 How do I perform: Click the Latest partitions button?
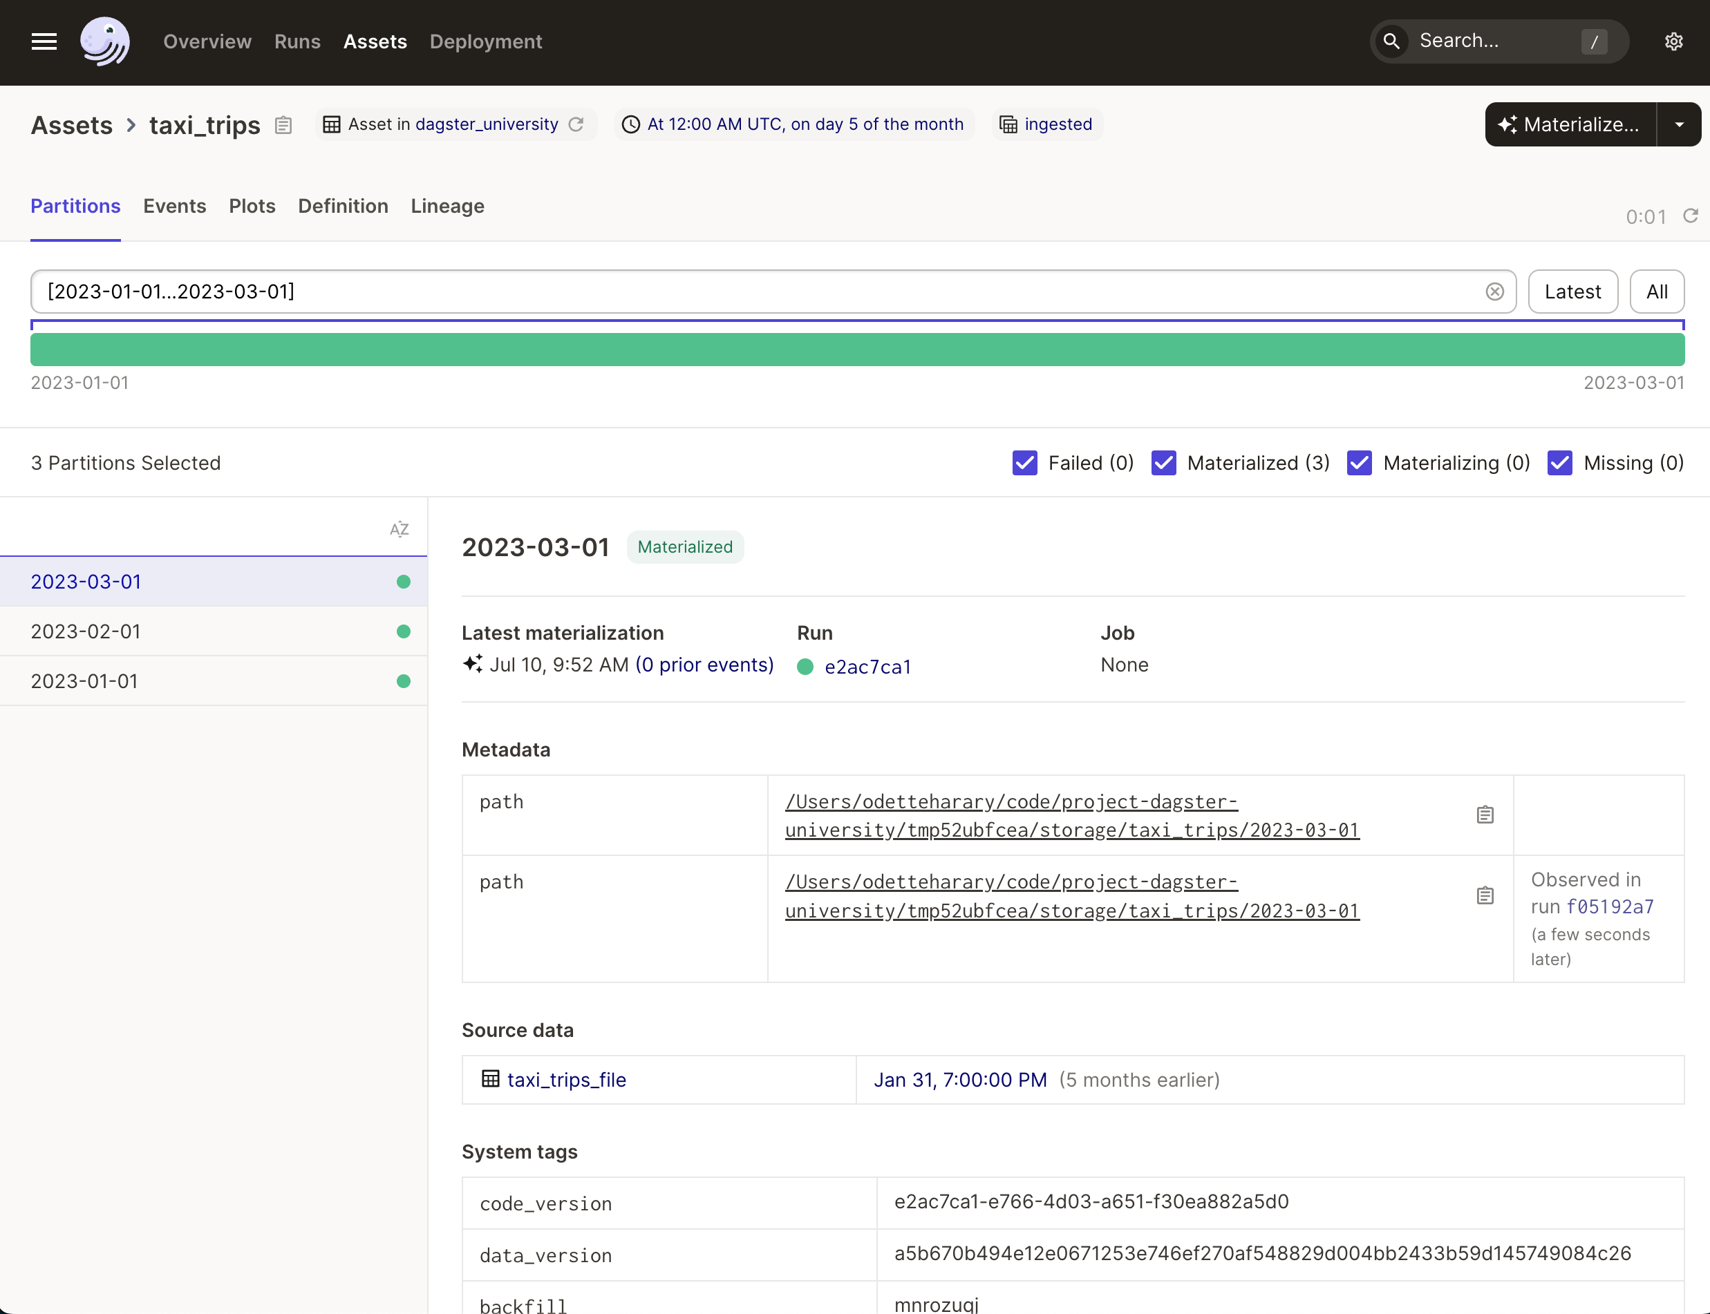1572,292
